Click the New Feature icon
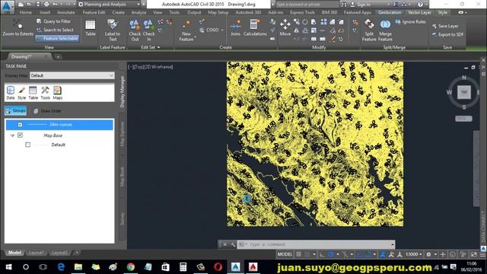 [x=186, y=30]
